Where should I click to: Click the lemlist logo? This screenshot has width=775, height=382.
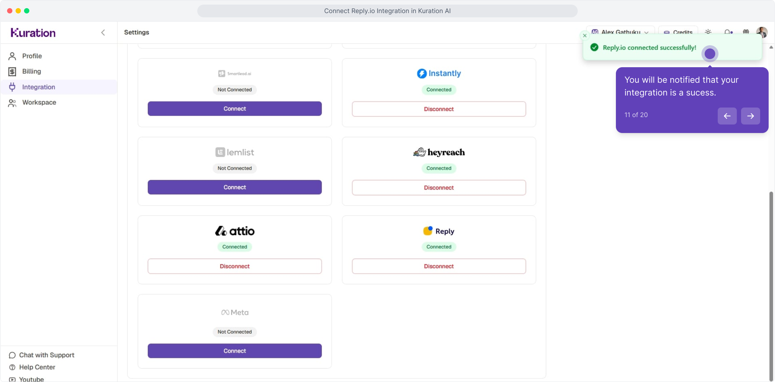click(x=235, y=152)
